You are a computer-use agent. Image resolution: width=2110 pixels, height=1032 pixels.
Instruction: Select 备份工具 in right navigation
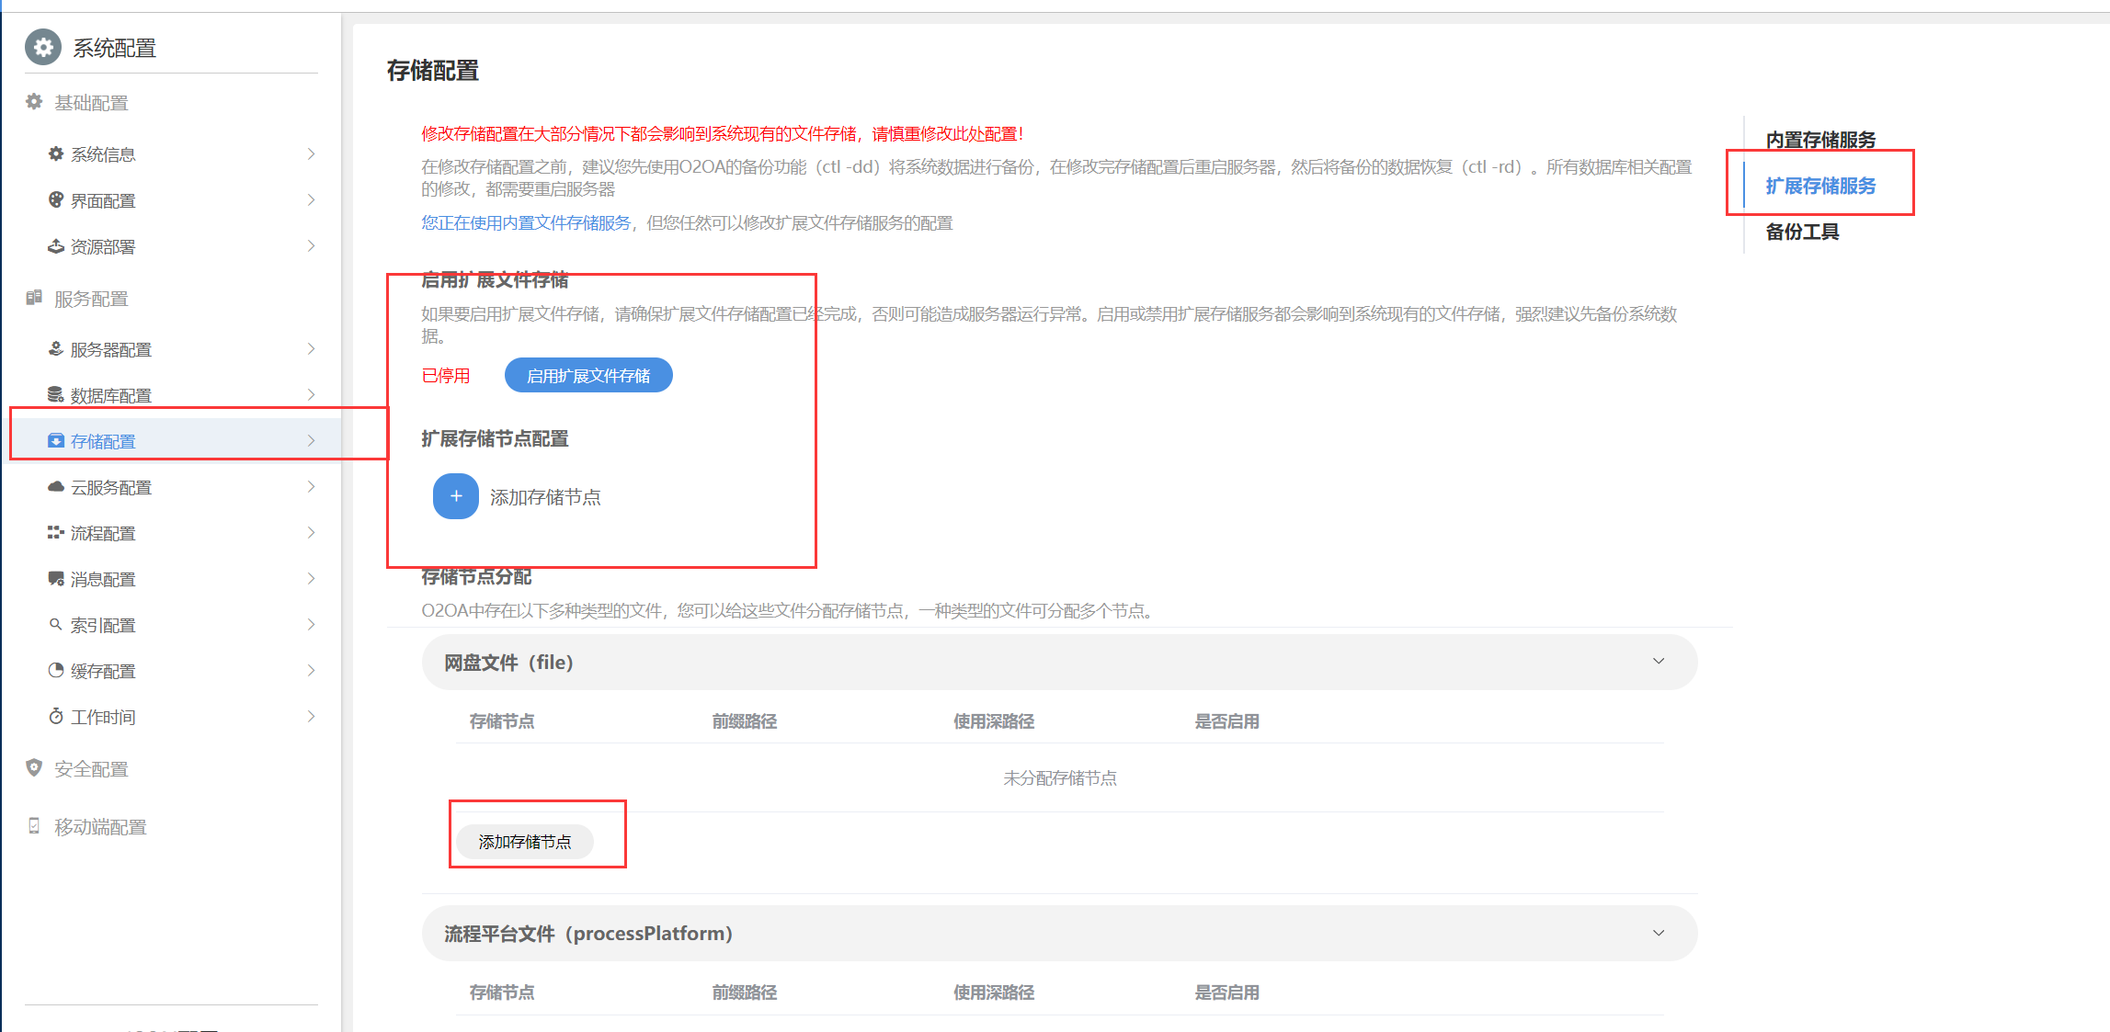point(1802,232)
